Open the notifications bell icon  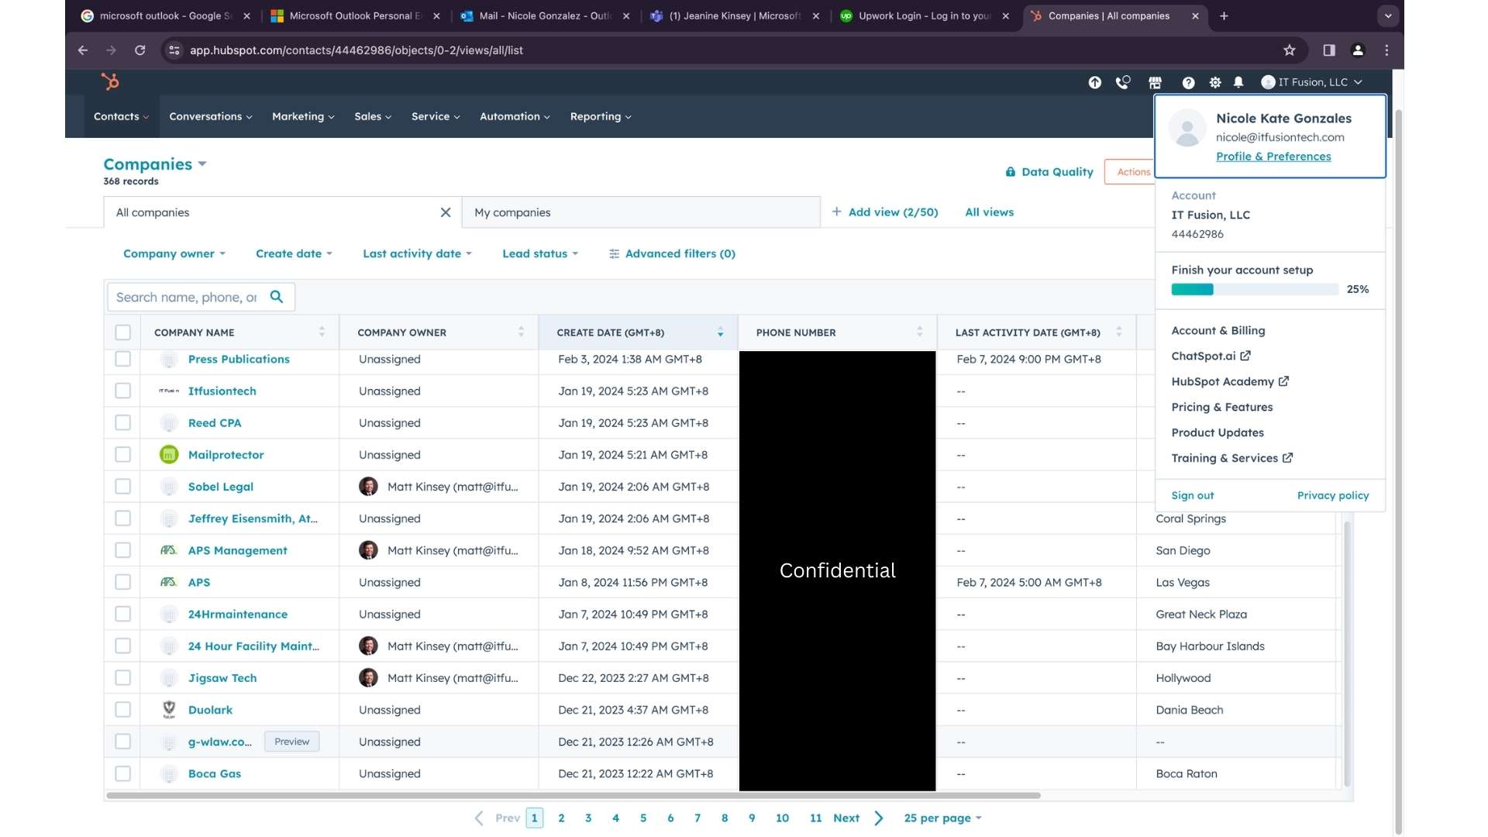[1238, 82]
